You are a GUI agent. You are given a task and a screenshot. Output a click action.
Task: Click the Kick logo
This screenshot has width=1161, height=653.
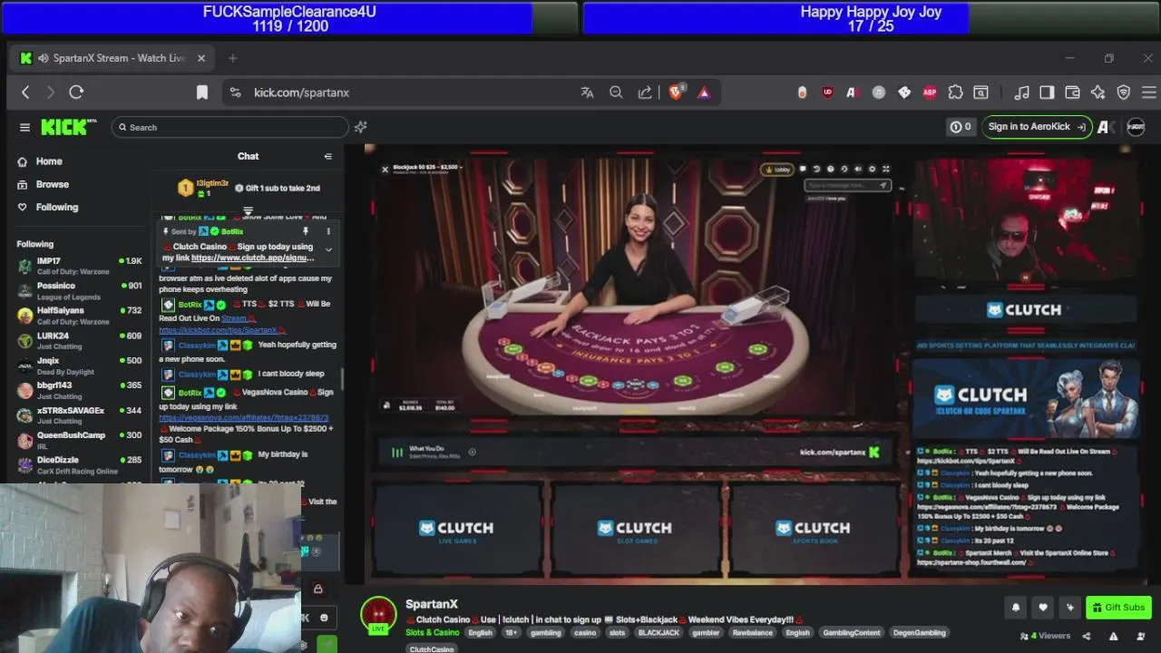click(68, 127)
